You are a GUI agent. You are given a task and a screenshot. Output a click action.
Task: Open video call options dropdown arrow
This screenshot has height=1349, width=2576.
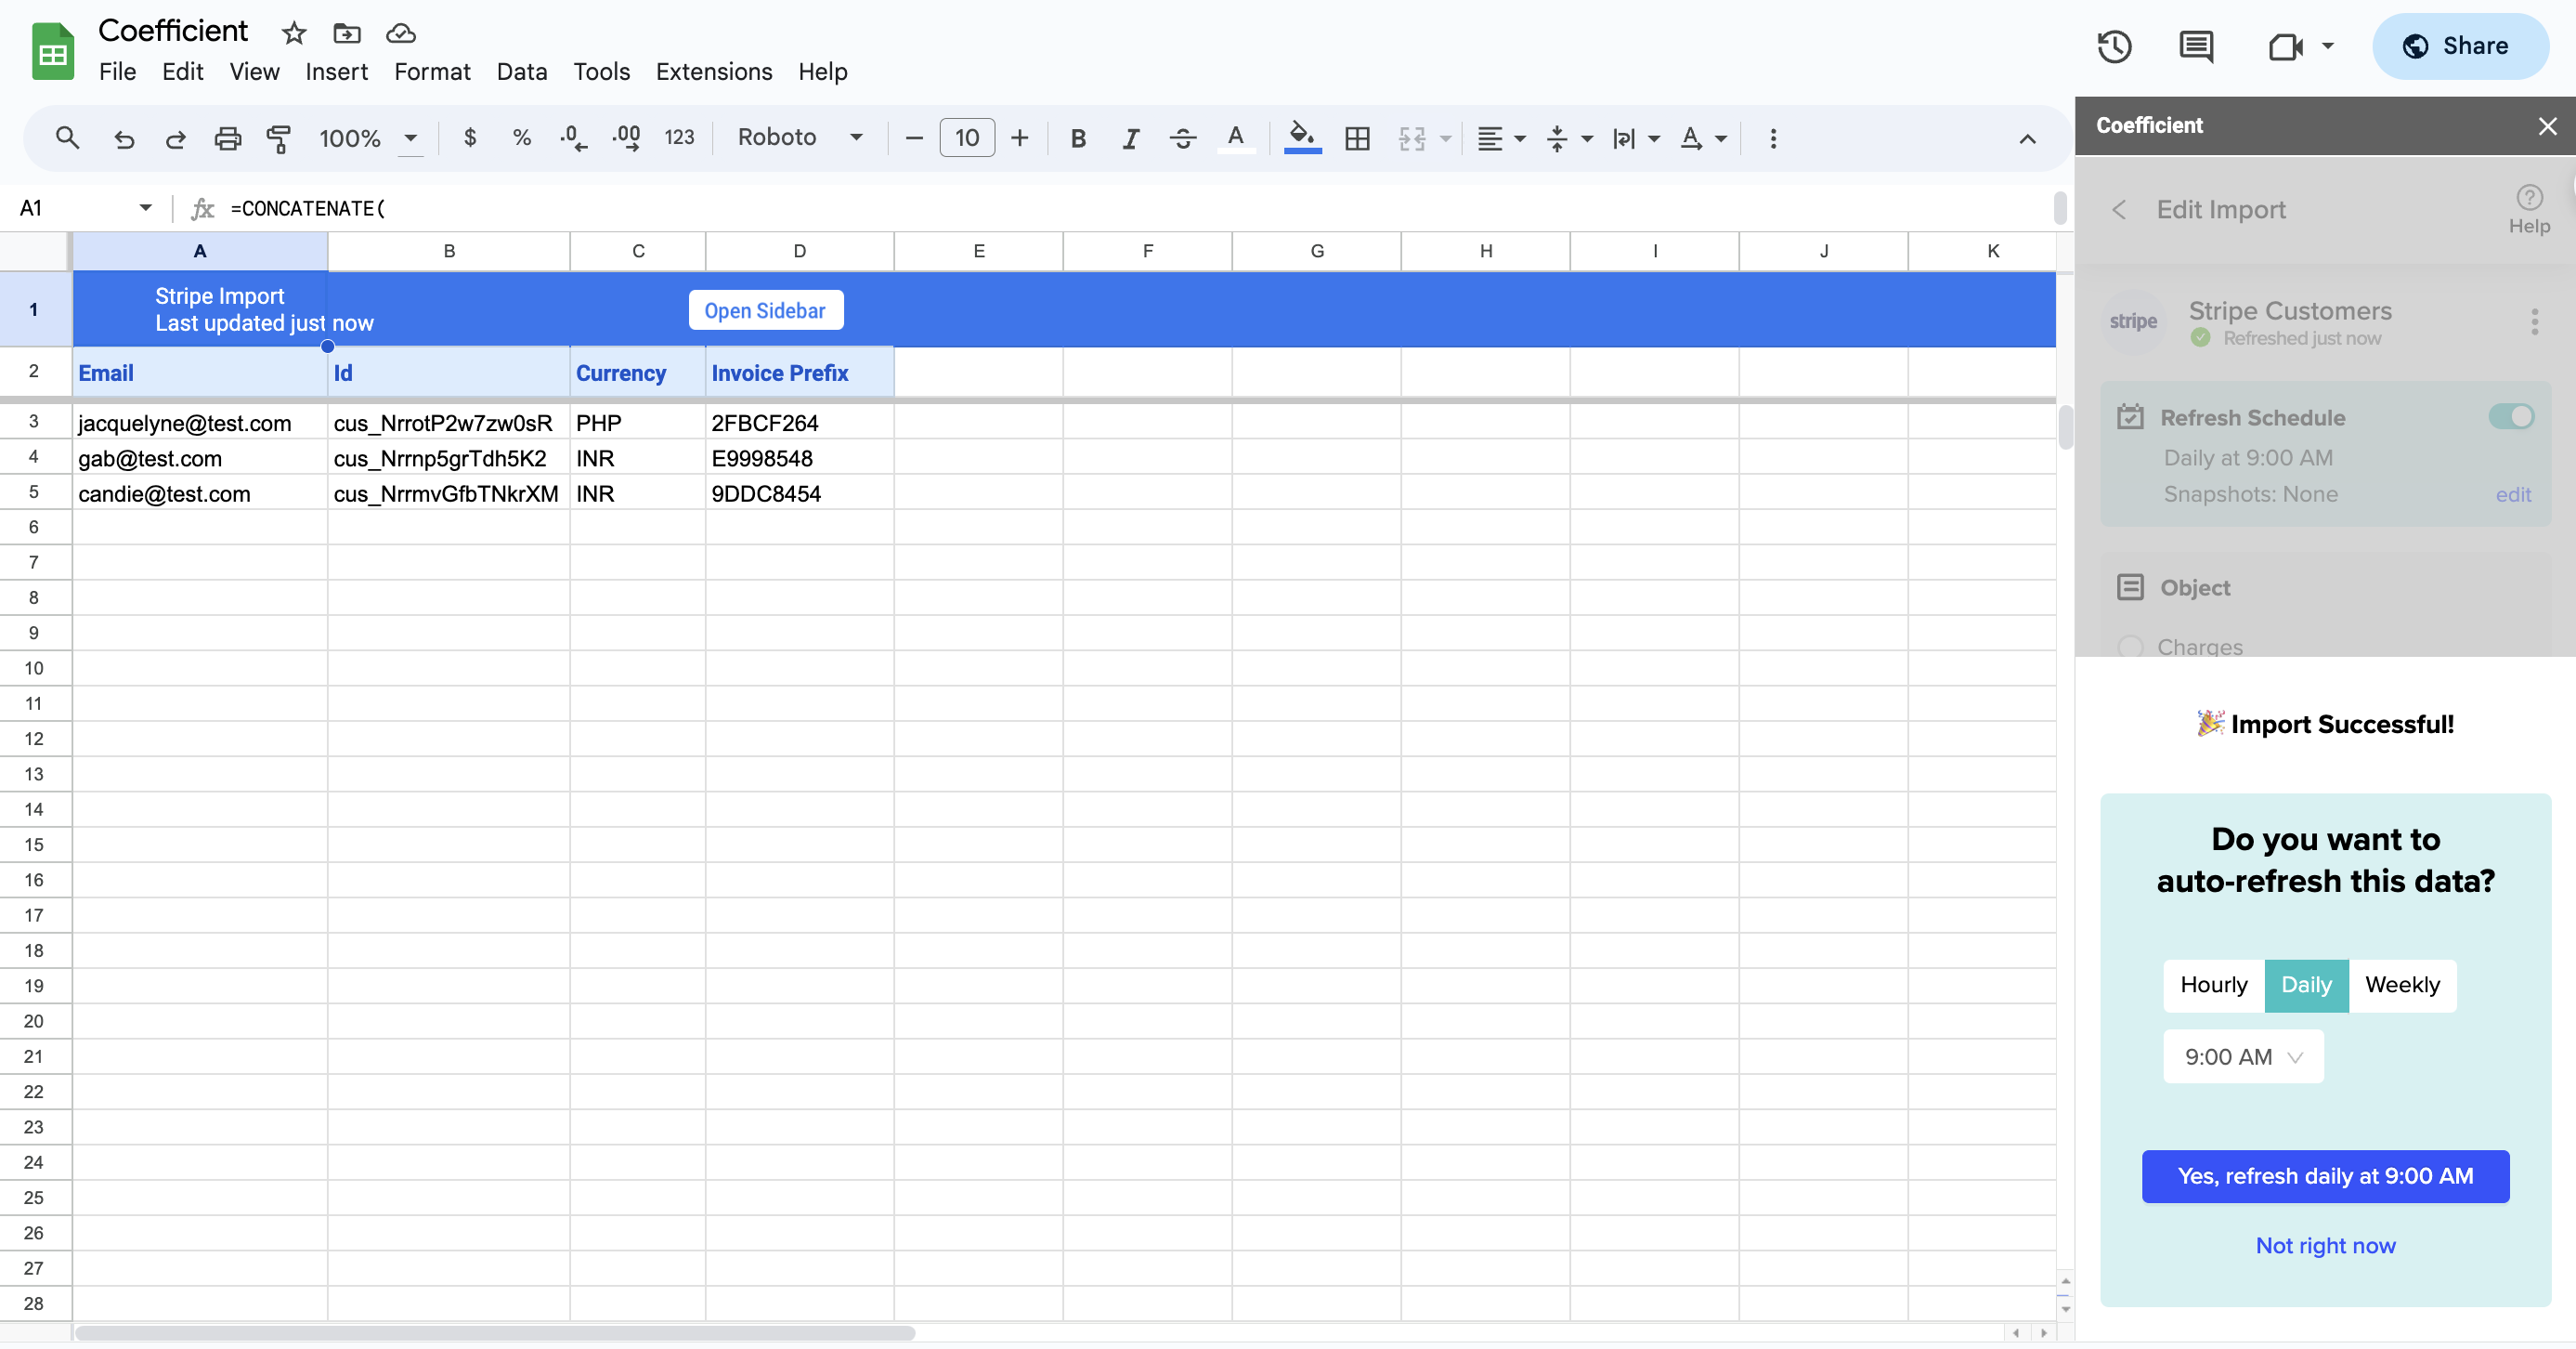coord(2327,46)
